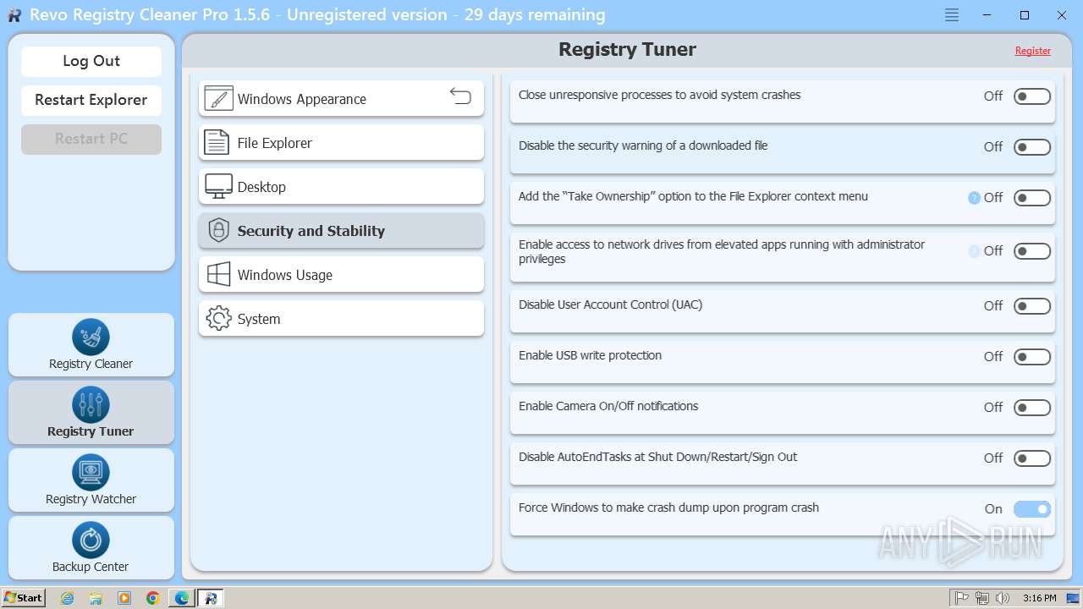Open the Registry Watcher monitor icon

click(91, 472)
